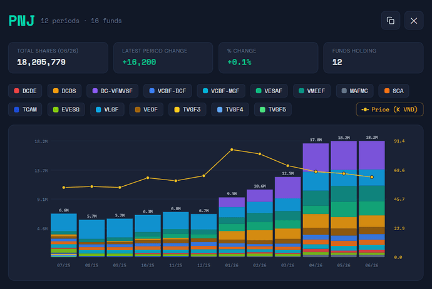
Task: Hide the EVESG fund series
Action: 66,109
